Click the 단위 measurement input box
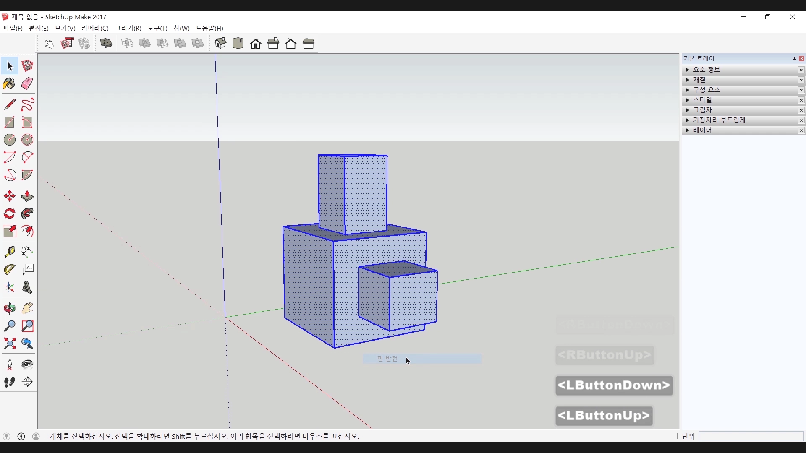 751,436
